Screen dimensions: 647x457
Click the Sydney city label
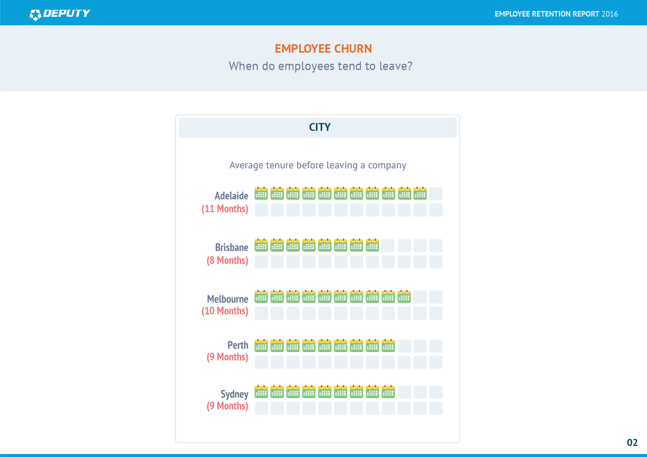tap(234, 394)
